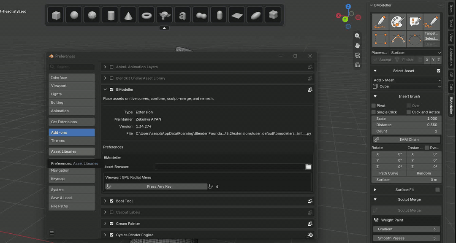Expand the Bool Tool add-on entry

[105, 201]
